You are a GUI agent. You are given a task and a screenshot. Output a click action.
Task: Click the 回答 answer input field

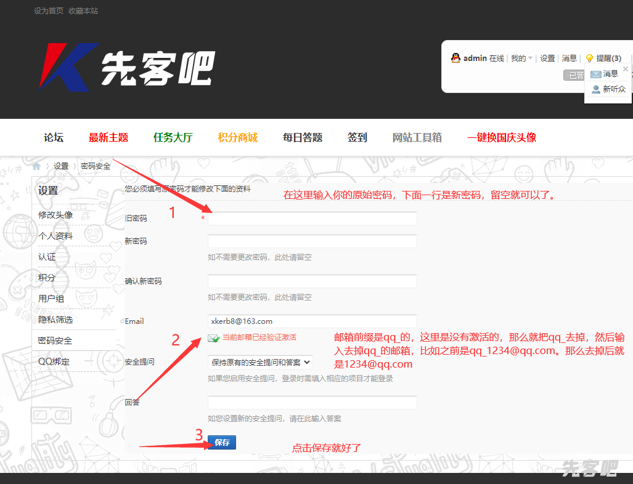312,403
